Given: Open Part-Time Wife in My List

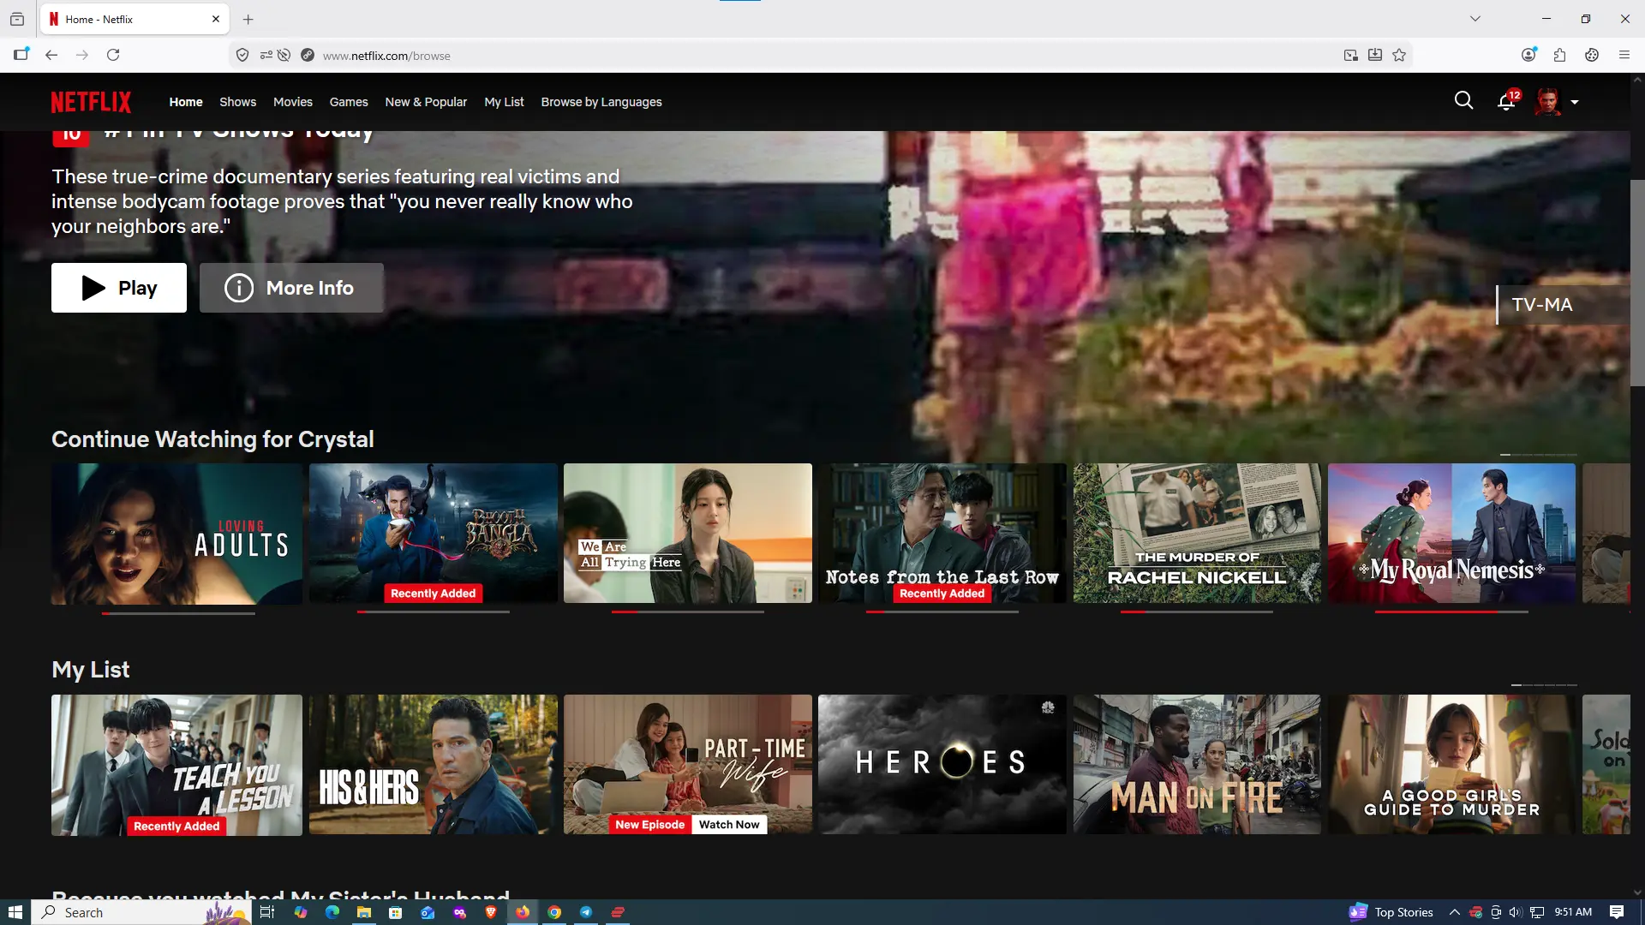Looking at the screenshot, I should [x=688, y=765].
